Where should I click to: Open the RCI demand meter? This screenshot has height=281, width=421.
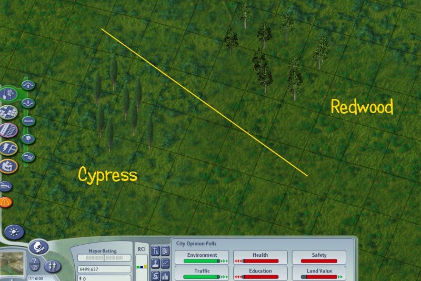[x=142, y=262]
